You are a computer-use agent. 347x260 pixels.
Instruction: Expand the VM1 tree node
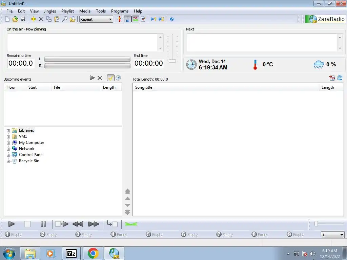point(8,137)
